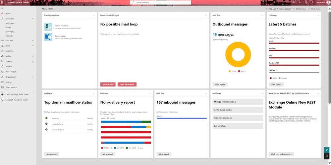Open the screen cast icon in header
The width and height of the screenshot is (331, 165).
point(294,3)
